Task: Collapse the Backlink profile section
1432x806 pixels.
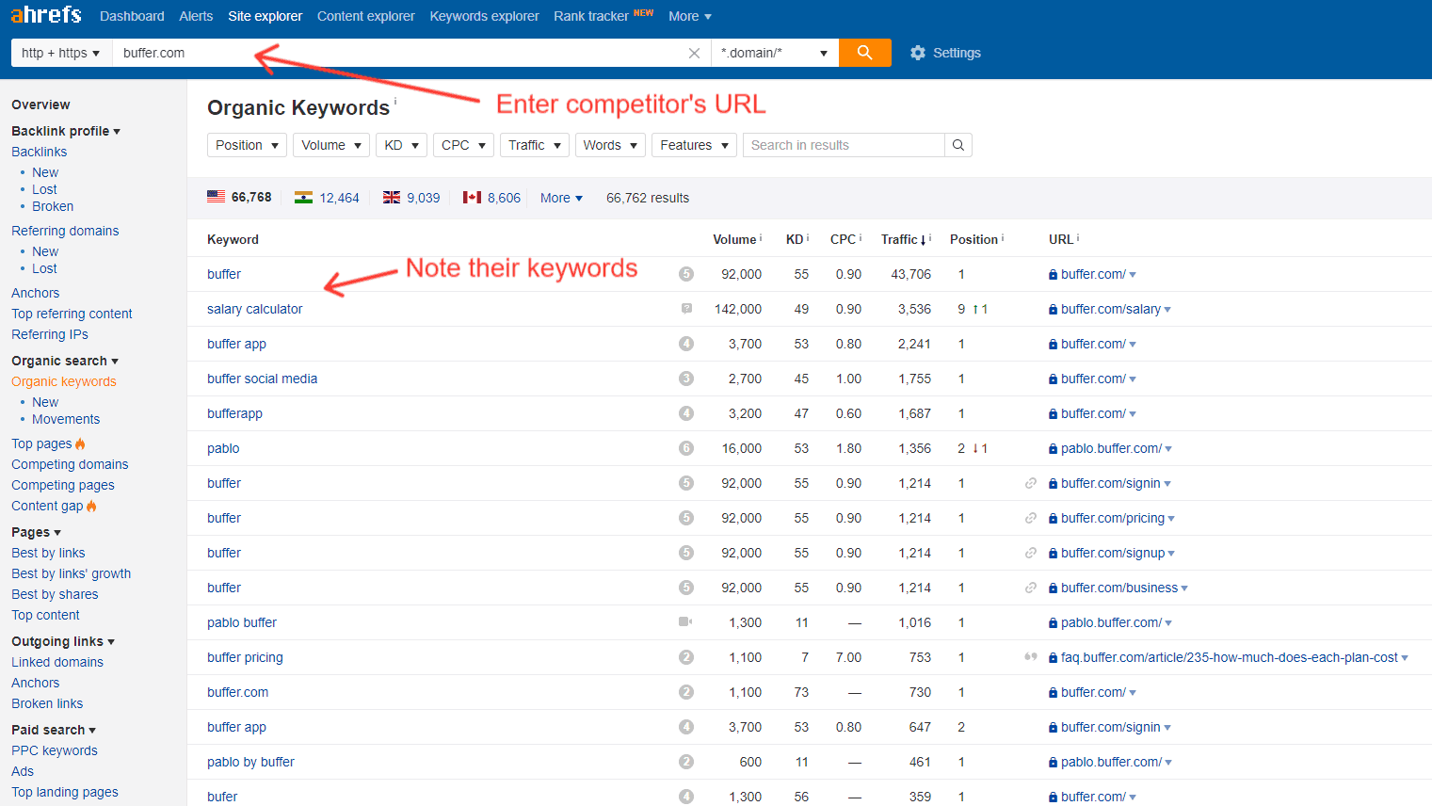Action: click(66, 131)
